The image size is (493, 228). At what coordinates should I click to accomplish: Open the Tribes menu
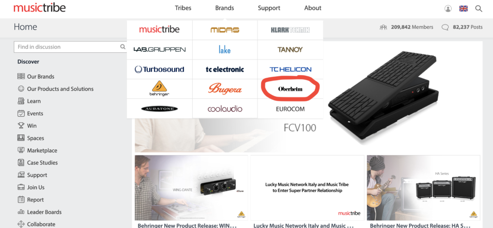coord(183,8)
